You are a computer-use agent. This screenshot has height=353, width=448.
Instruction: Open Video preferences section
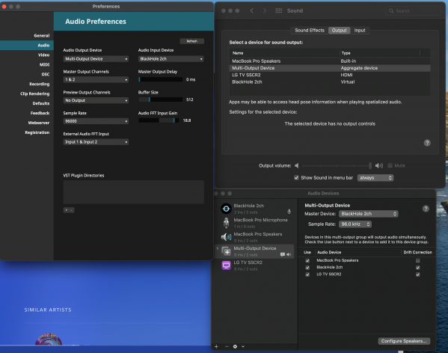27,55
